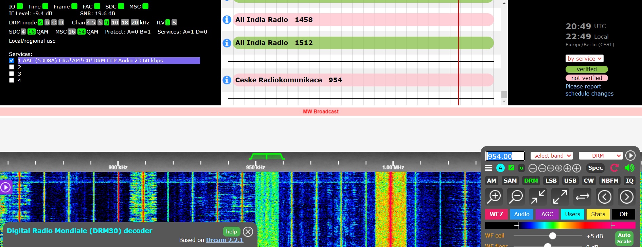Click the WF floor slider handle
The width and height of the screenshot is (642, 247).
pos(548,245)
